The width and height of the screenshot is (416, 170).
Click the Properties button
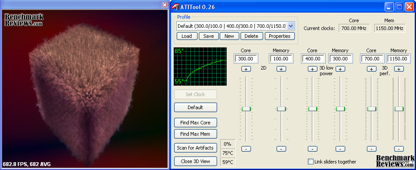(x=280, y=36)
